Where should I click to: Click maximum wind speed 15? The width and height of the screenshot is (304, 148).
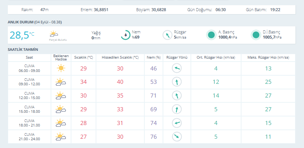coord(268,123)
